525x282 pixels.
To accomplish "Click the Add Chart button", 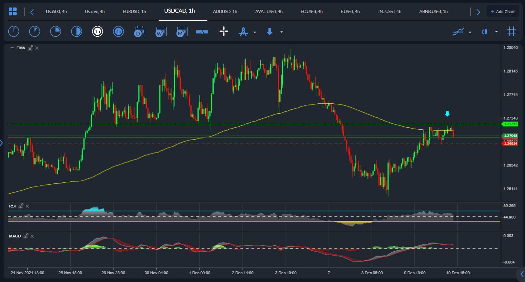I will click(x=502, y=11).
